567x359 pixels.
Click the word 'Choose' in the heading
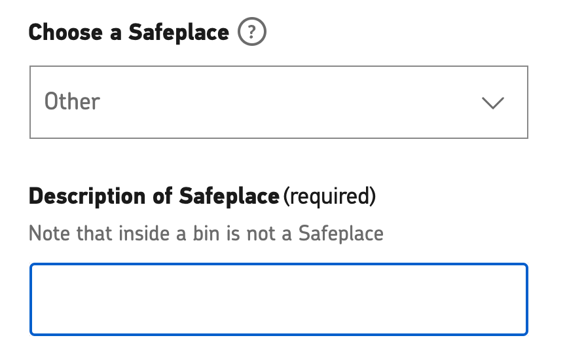[65, 32]
